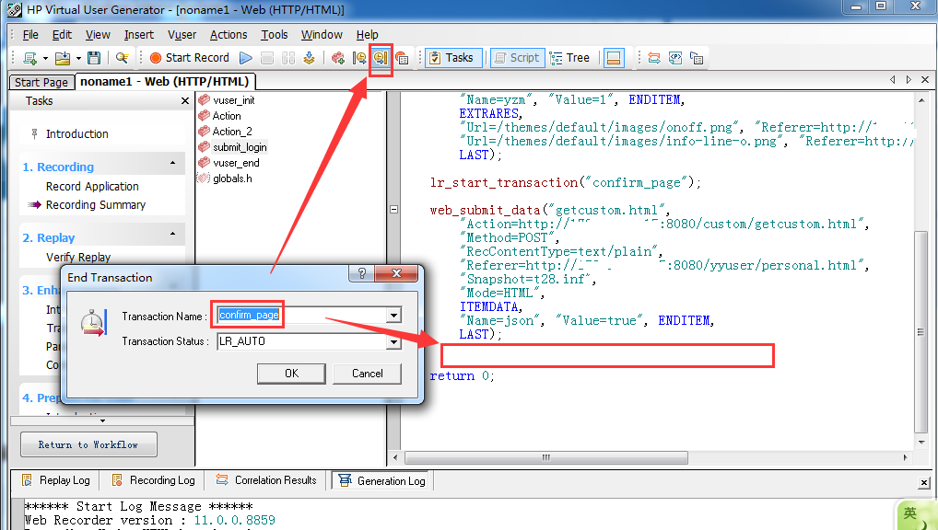Open the Transaction Status LR_AUTO dropdown
The width and height of the screenshot is (938, 530).
pos(393,341)
